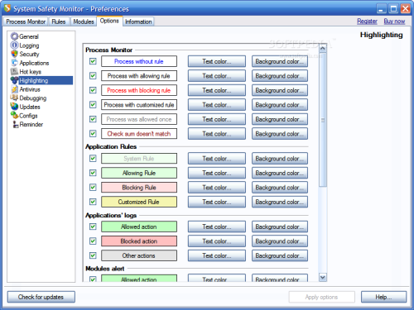Select Logging in the options list
414x310 pixels.
coord(29,45)
